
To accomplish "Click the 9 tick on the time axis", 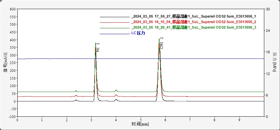I will tap(239, 120).
